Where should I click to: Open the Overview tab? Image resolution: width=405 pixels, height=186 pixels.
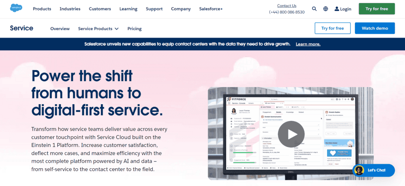point(60,29)
